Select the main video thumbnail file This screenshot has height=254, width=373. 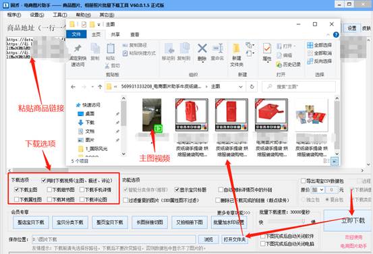(152, 115)
